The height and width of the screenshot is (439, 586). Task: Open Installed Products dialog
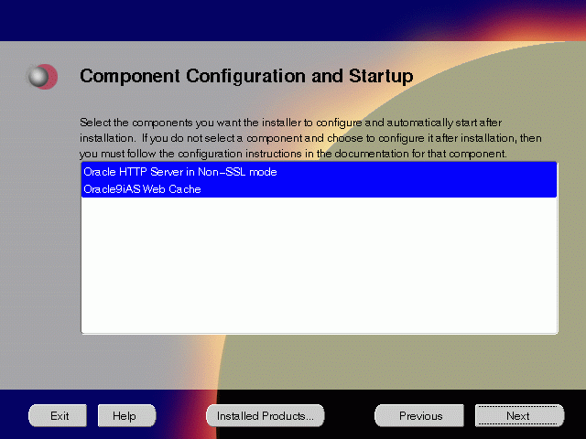tap(266, 415)
